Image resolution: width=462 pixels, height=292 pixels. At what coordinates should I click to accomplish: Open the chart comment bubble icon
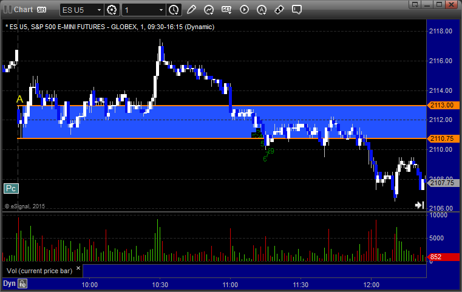tap(297, 10)
